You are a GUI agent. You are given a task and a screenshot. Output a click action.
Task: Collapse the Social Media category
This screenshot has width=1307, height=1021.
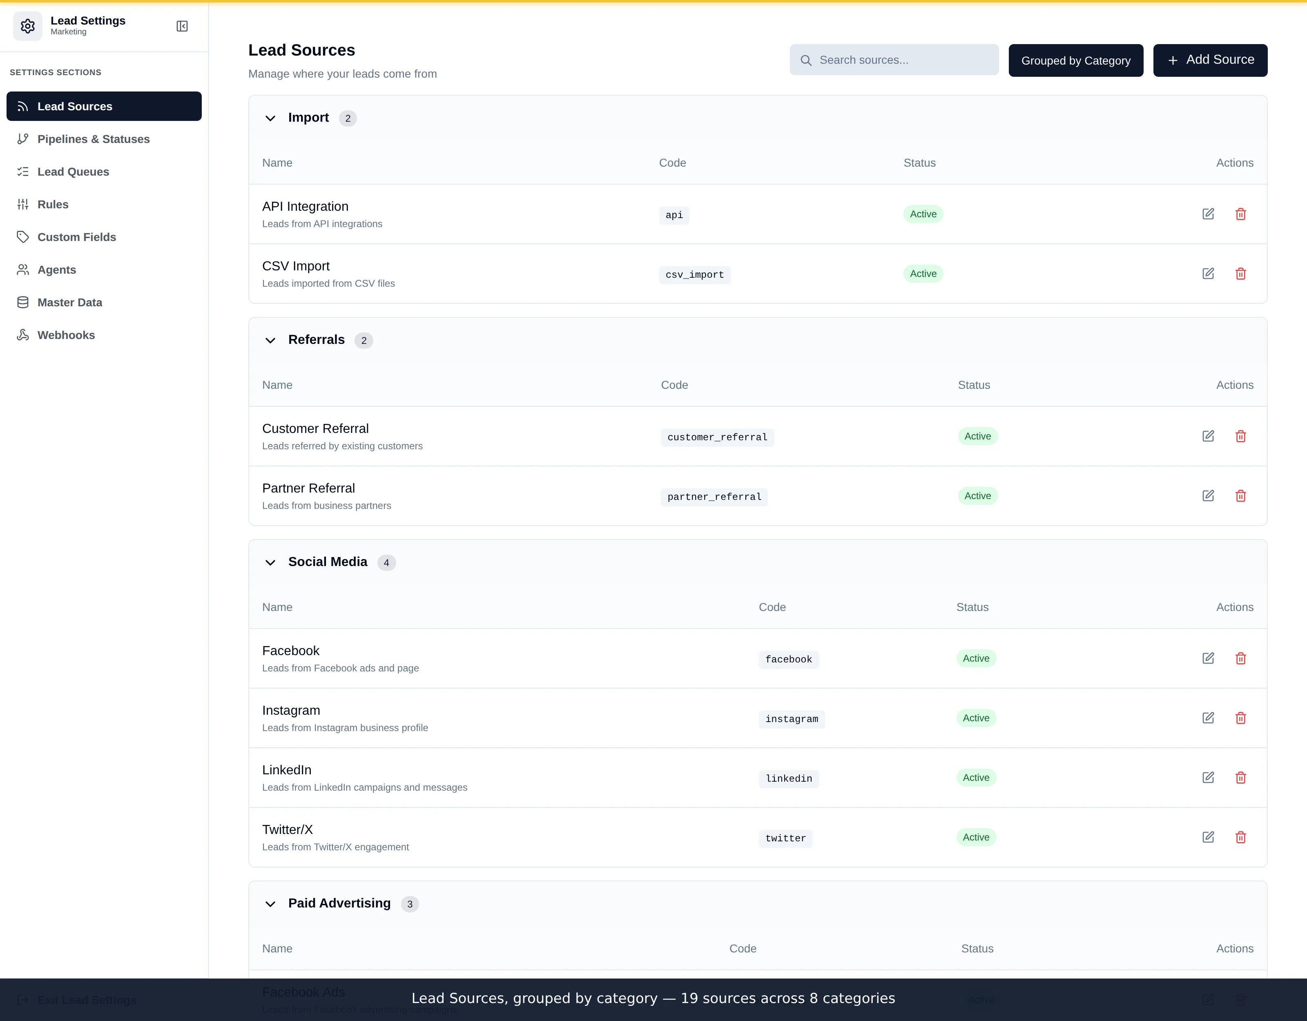[270, 562]
